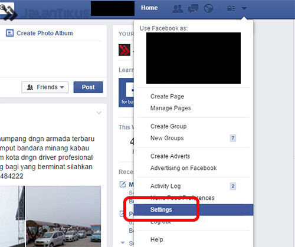Select Create Page from the menu
The image size is (295, 247).
coord(167,97)
